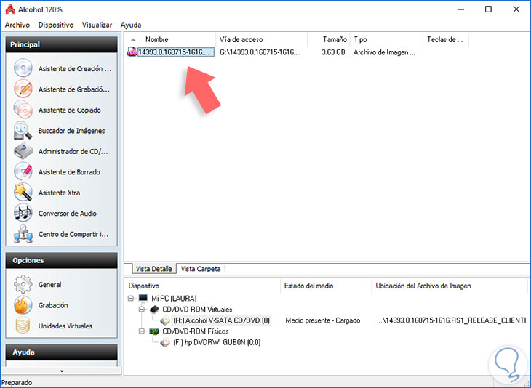
Task: Click the H: virtual drive disc icon
Action: pos(165,320)
